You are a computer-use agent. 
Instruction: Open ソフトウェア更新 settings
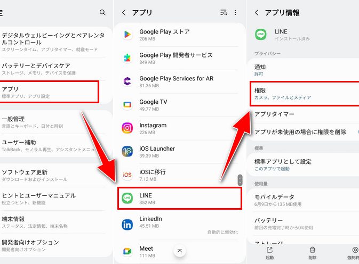(x=53, y=175)
